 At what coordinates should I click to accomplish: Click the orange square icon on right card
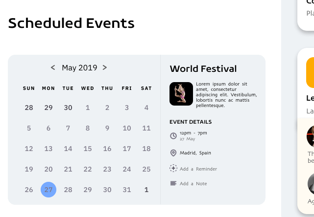click(x=310, y=72)
